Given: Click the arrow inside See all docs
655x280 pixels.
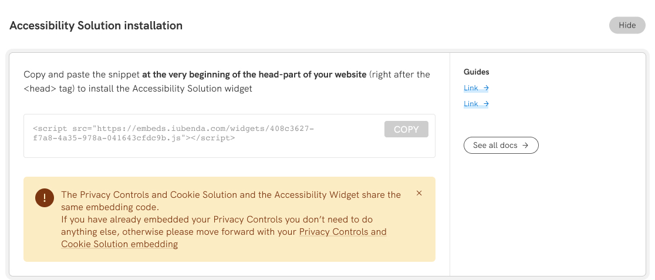Looking at the screenshot, I should click(526, 145).
